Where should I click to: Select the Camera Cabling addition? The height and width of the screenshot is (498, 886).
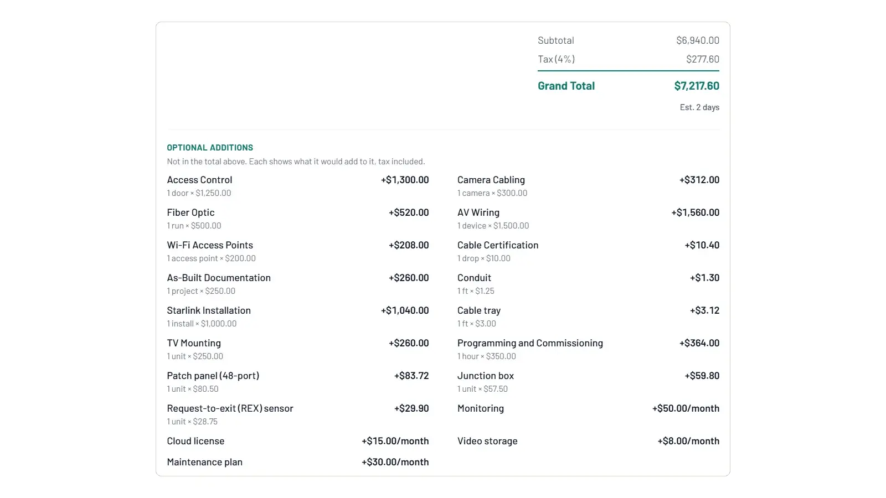point(589,186)
